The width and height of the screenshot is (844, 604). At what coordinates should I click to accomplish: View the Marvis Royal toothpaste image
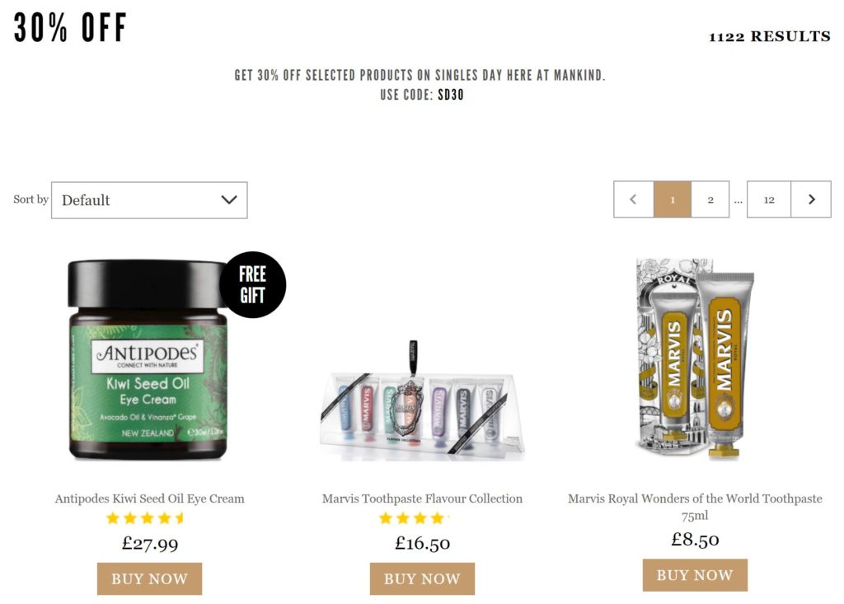tap(695, 359)
